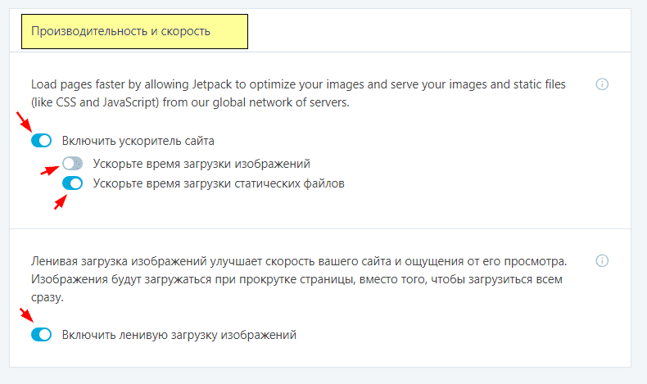Click red arrow above lazy loading toggle

click(26, 315)
